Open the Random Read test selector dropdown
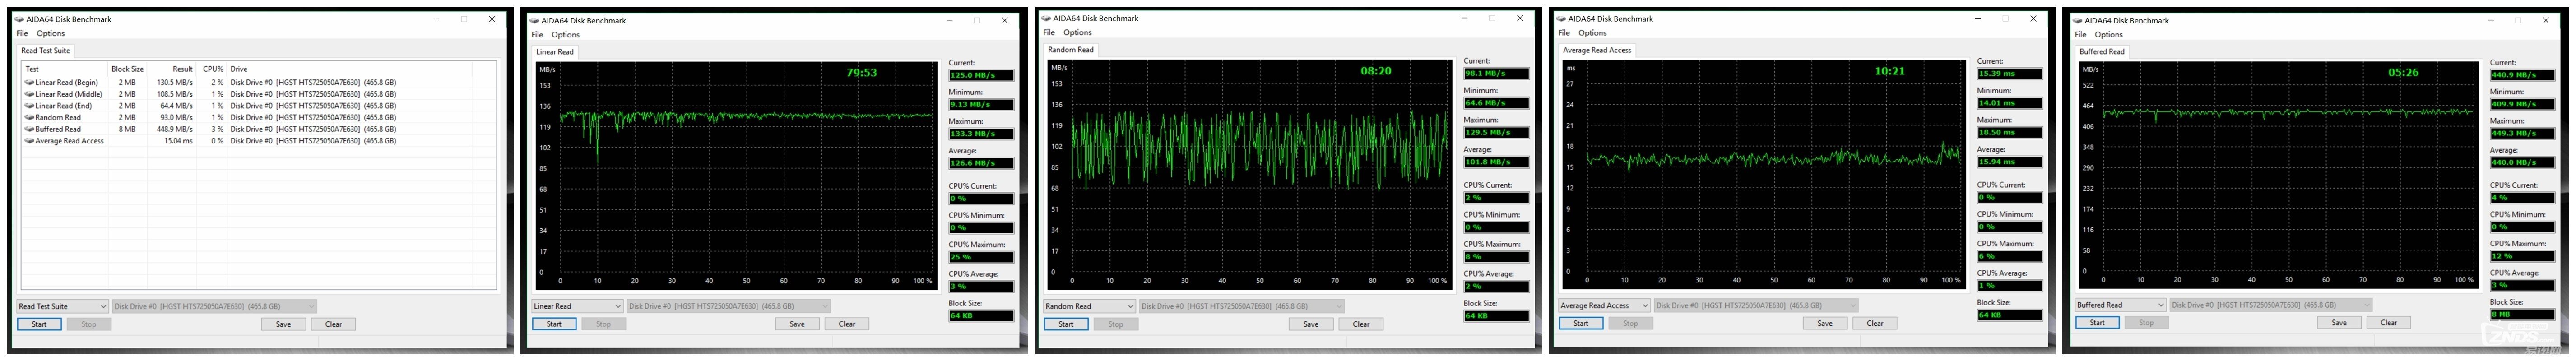 pos(1089,306)
